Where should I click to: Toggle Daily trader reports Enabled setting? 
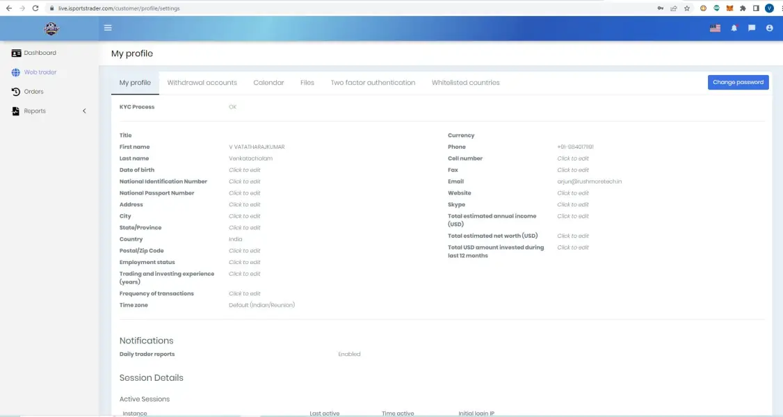click(349, 354)
